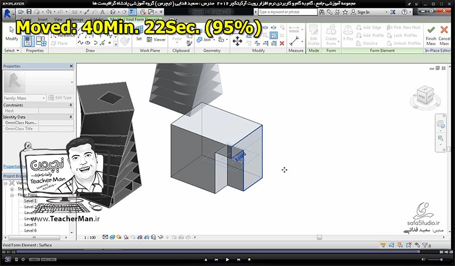This screenshot has height=266, width=455.
Task: Click the Zoom icon on navigation bar
Action: tap(440, 138)
